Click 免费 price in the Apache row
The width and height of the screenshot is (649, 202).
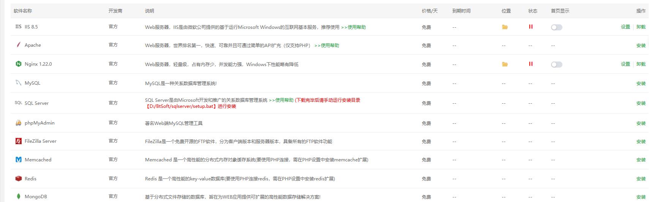(426, 46)
